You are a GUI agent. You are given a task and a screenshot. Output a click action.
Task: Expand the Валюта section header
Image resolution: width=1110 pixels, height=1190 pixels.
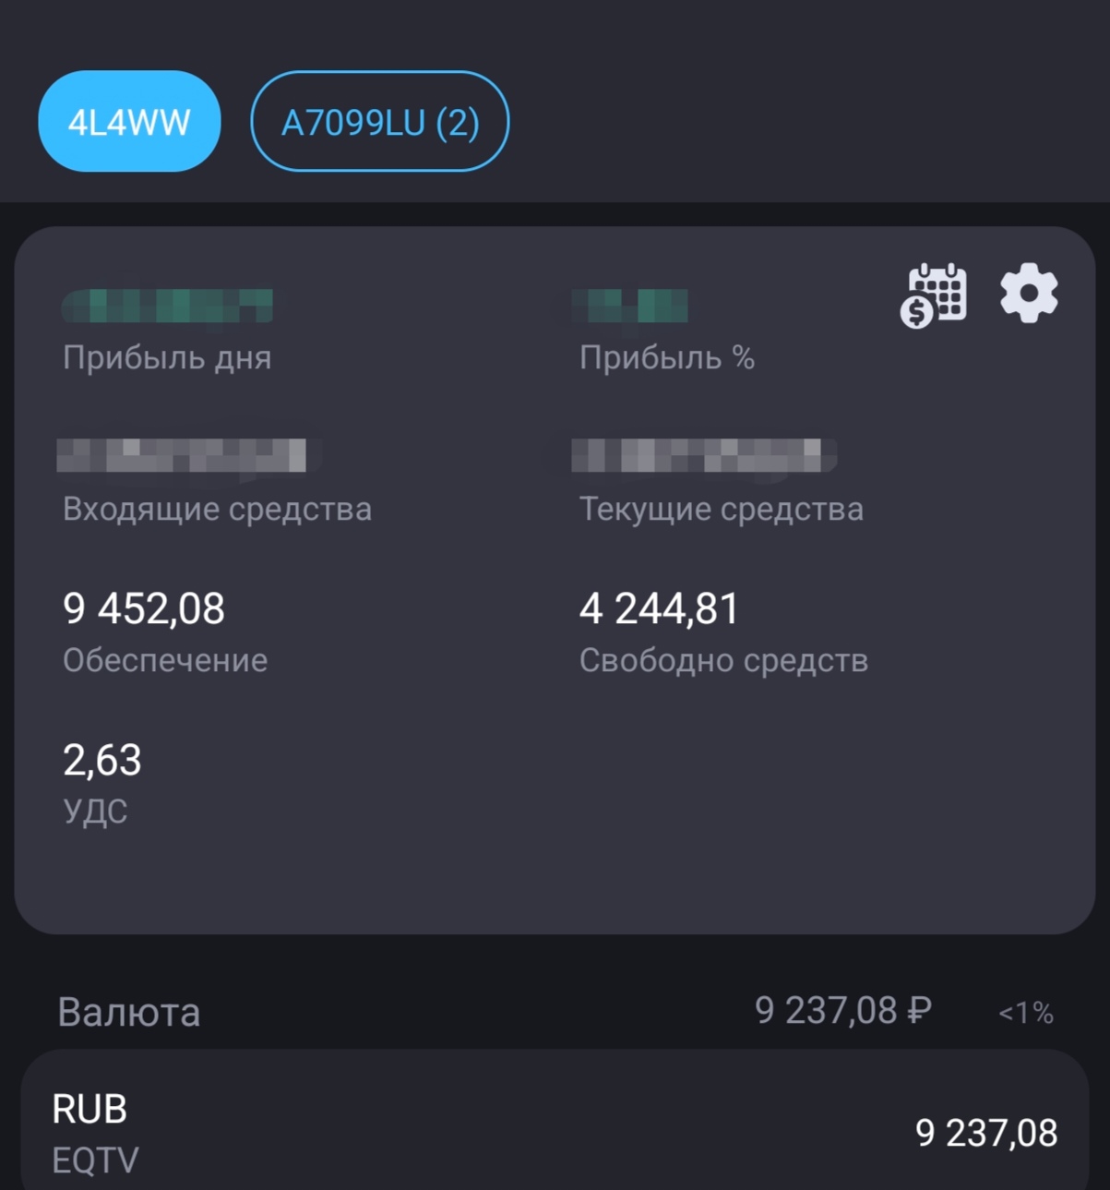[x=129, y=1013]
